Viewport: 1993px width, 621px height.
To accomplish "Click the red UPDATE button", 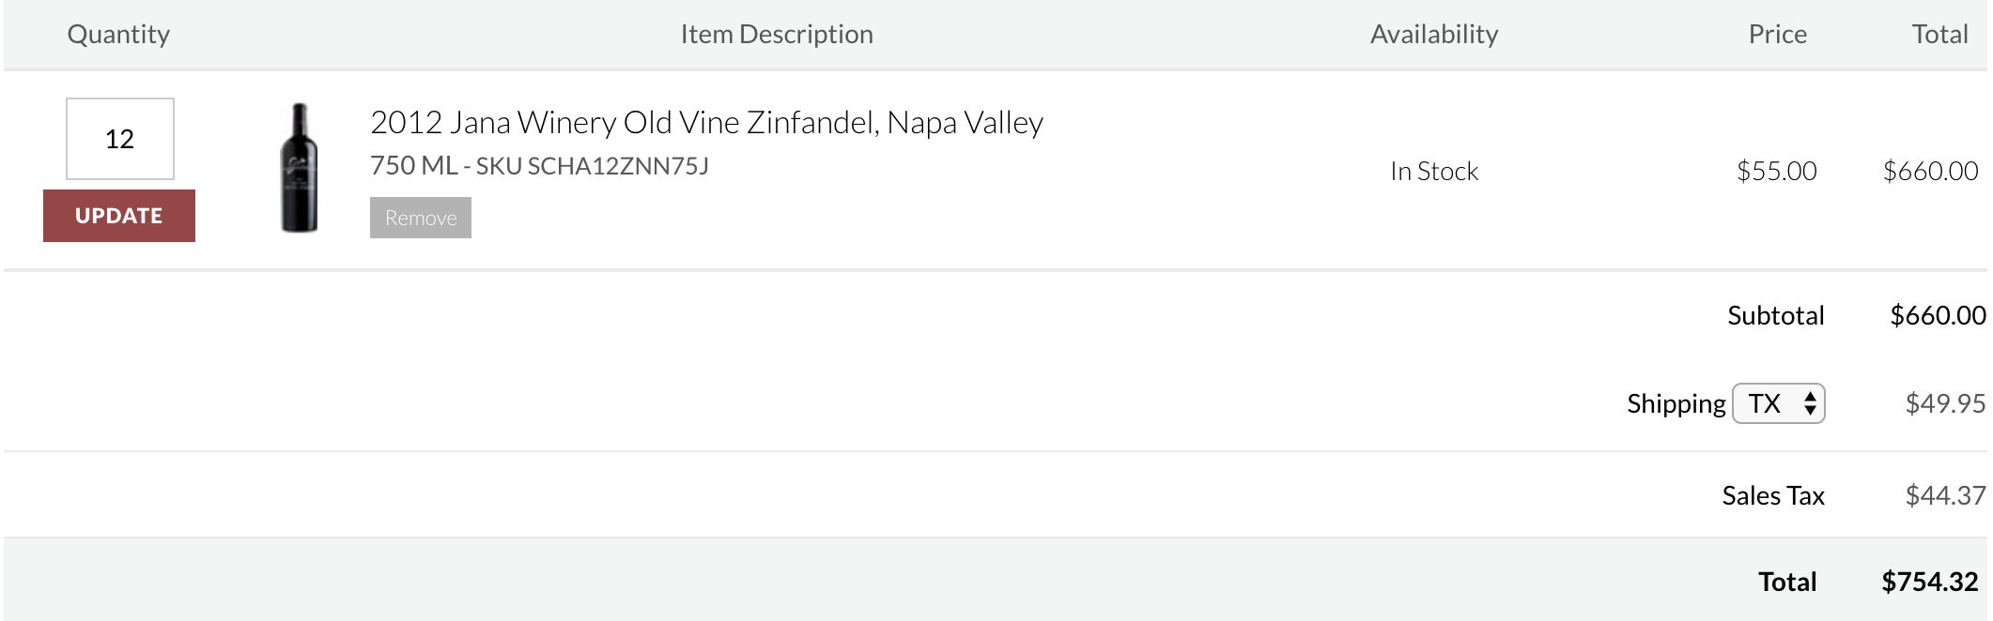I will pyautogui.click(x=119, y=216).
